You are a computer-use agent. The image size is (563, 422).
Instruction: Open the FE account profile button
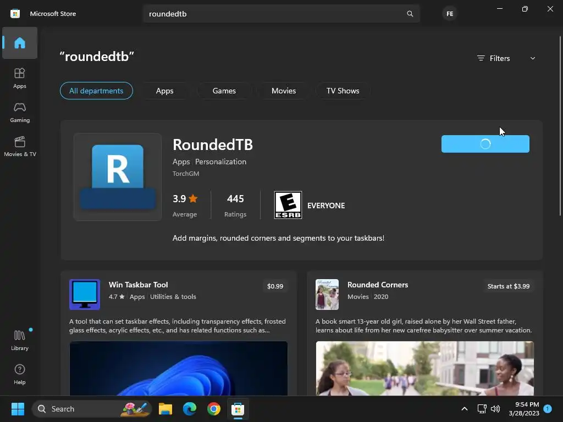coord(450,14)
